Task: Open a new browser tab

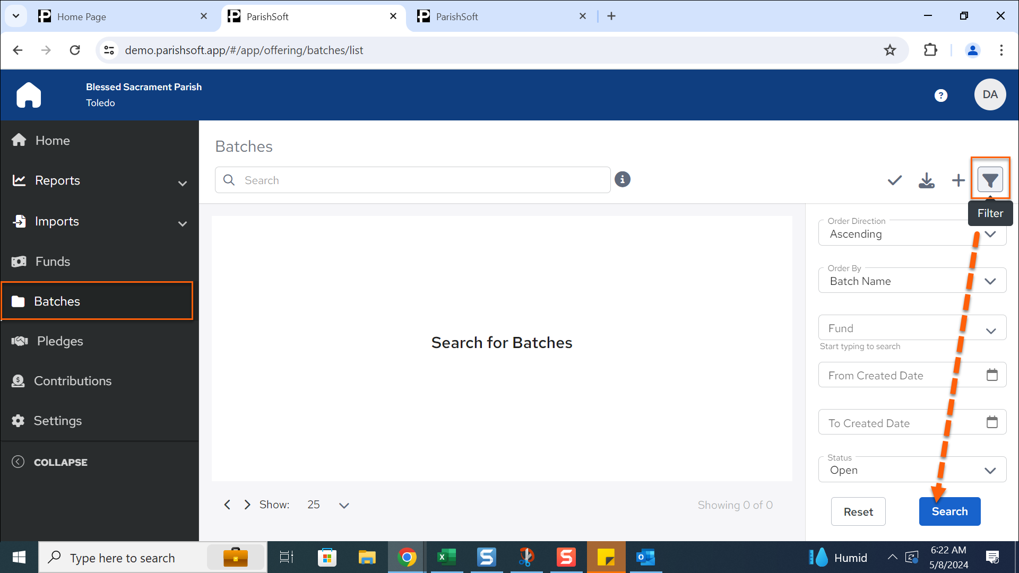Action: [x=611, y=16]
